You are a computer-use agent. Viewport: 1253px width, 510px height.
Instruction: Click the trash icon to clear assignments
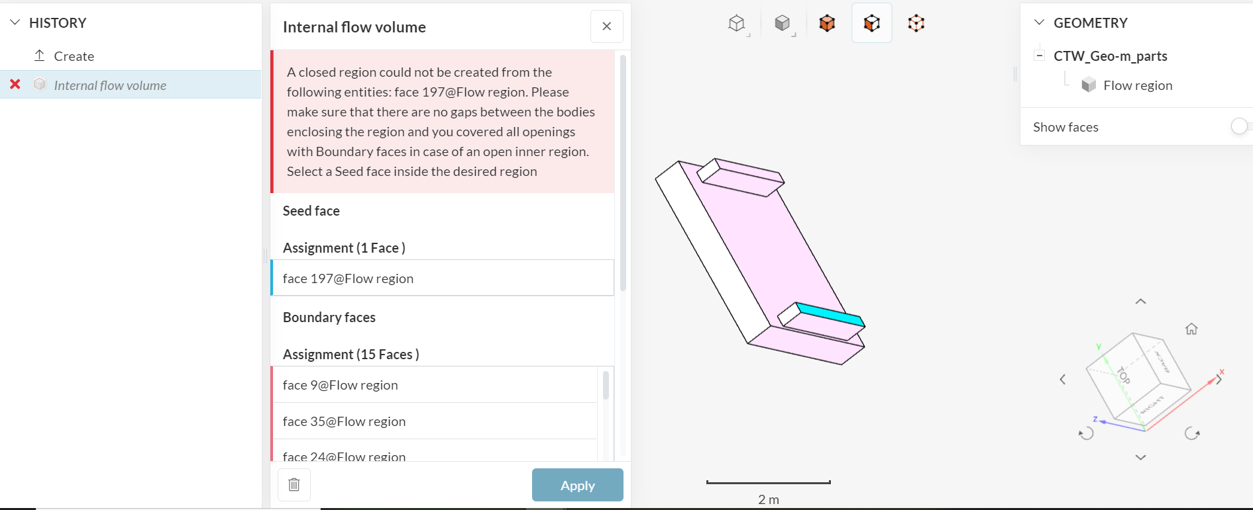[294, 484]
